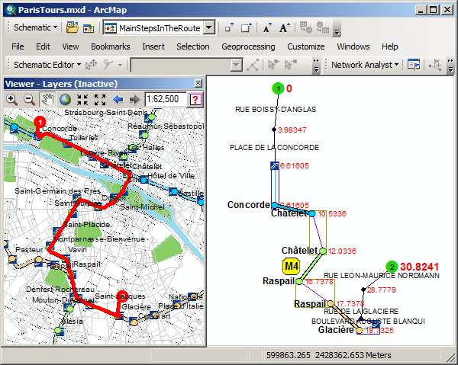Go to next extent arrow
This screenshot has height=365, width=458.
[x=134, y=100]
